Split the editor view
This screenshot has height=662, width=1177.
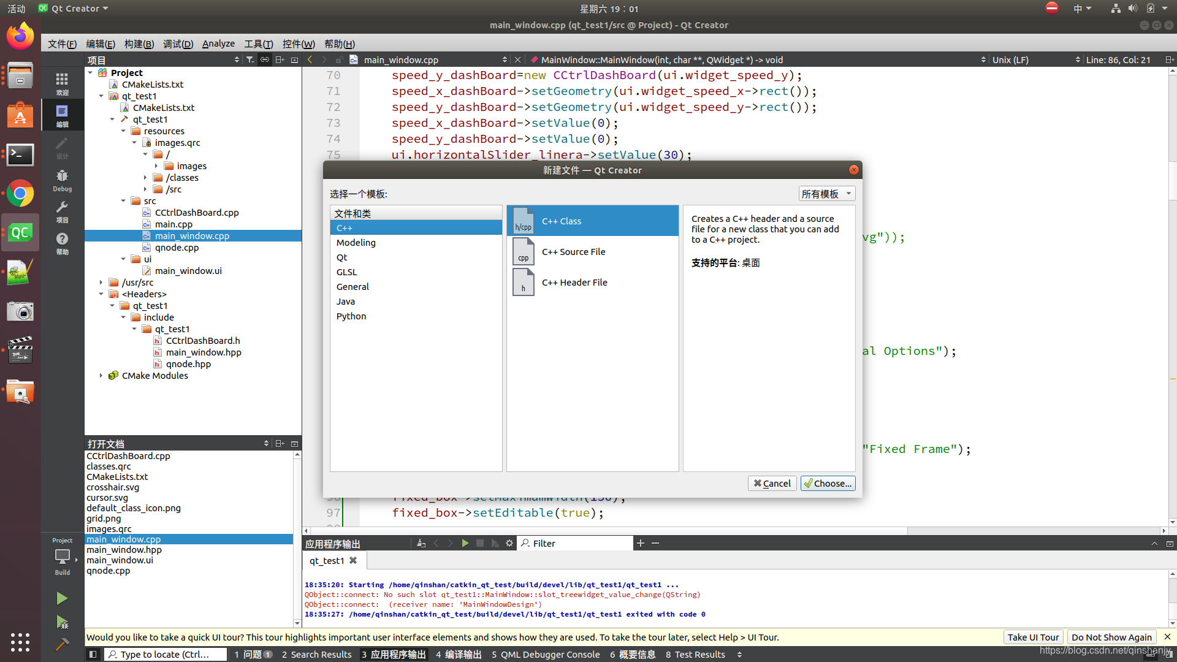1169,59
